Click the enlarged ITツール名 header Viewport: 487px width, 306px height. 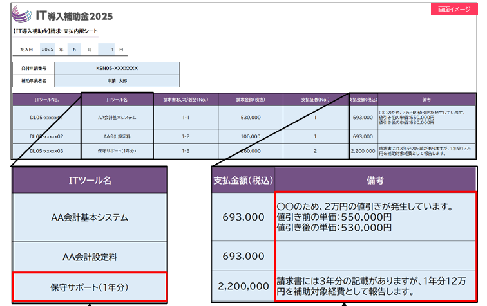click(90, 180)
